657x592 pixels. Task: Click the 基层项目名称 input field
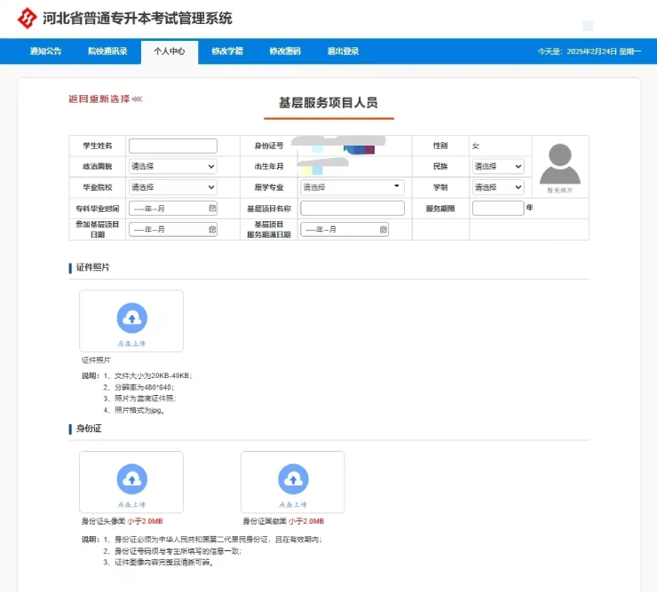(x=352, y=208)
